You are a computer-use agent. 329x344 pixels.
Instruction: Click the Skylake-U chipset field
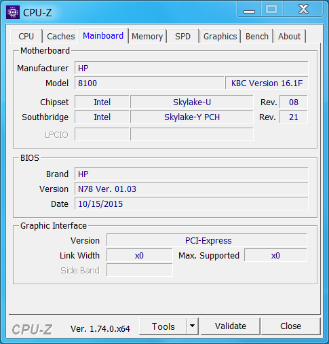pyautogui.click(x=192, y=102)
